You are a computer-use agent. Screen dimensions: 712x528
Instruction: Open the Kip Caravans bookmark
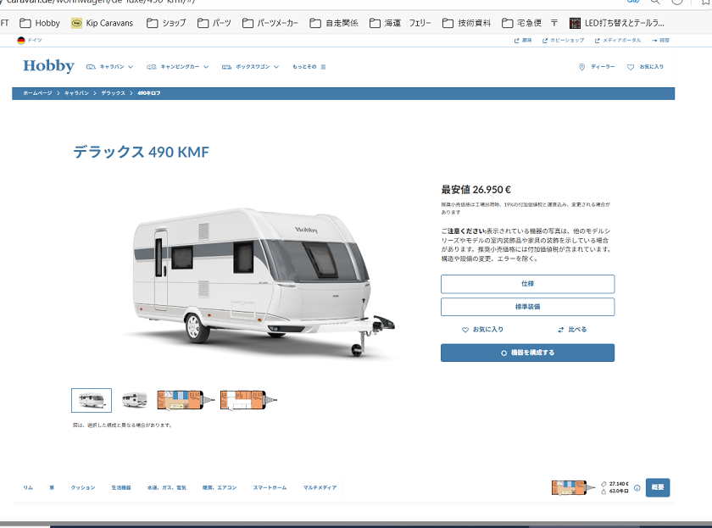103,23
